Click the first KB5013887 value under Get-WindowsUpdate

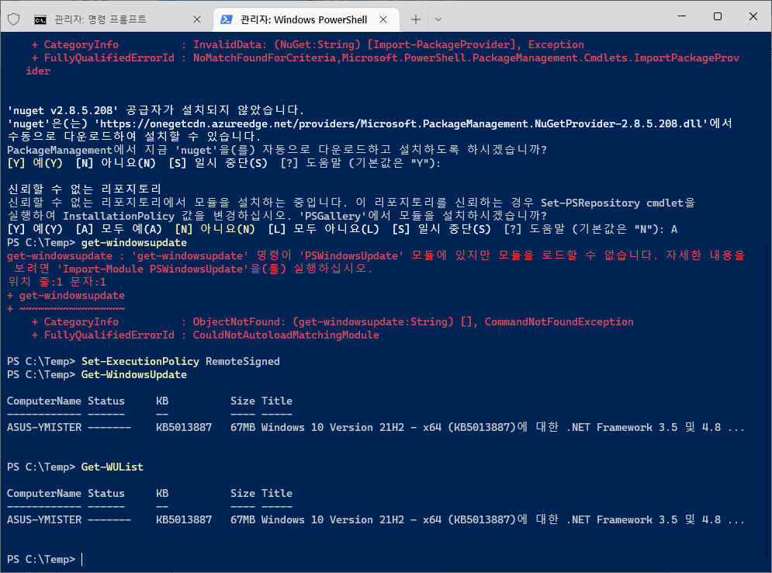pyautogui.click(x=184, y=427)
